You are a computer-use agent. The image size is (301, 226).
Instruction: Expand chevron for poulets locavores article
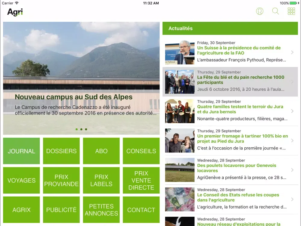coord(292,170)
